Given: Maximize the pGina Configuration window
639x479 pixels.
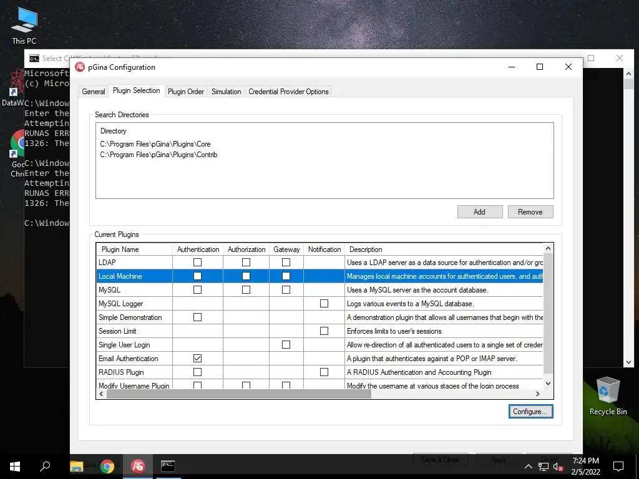Looking at the screenshot, I should coord(540,67).
